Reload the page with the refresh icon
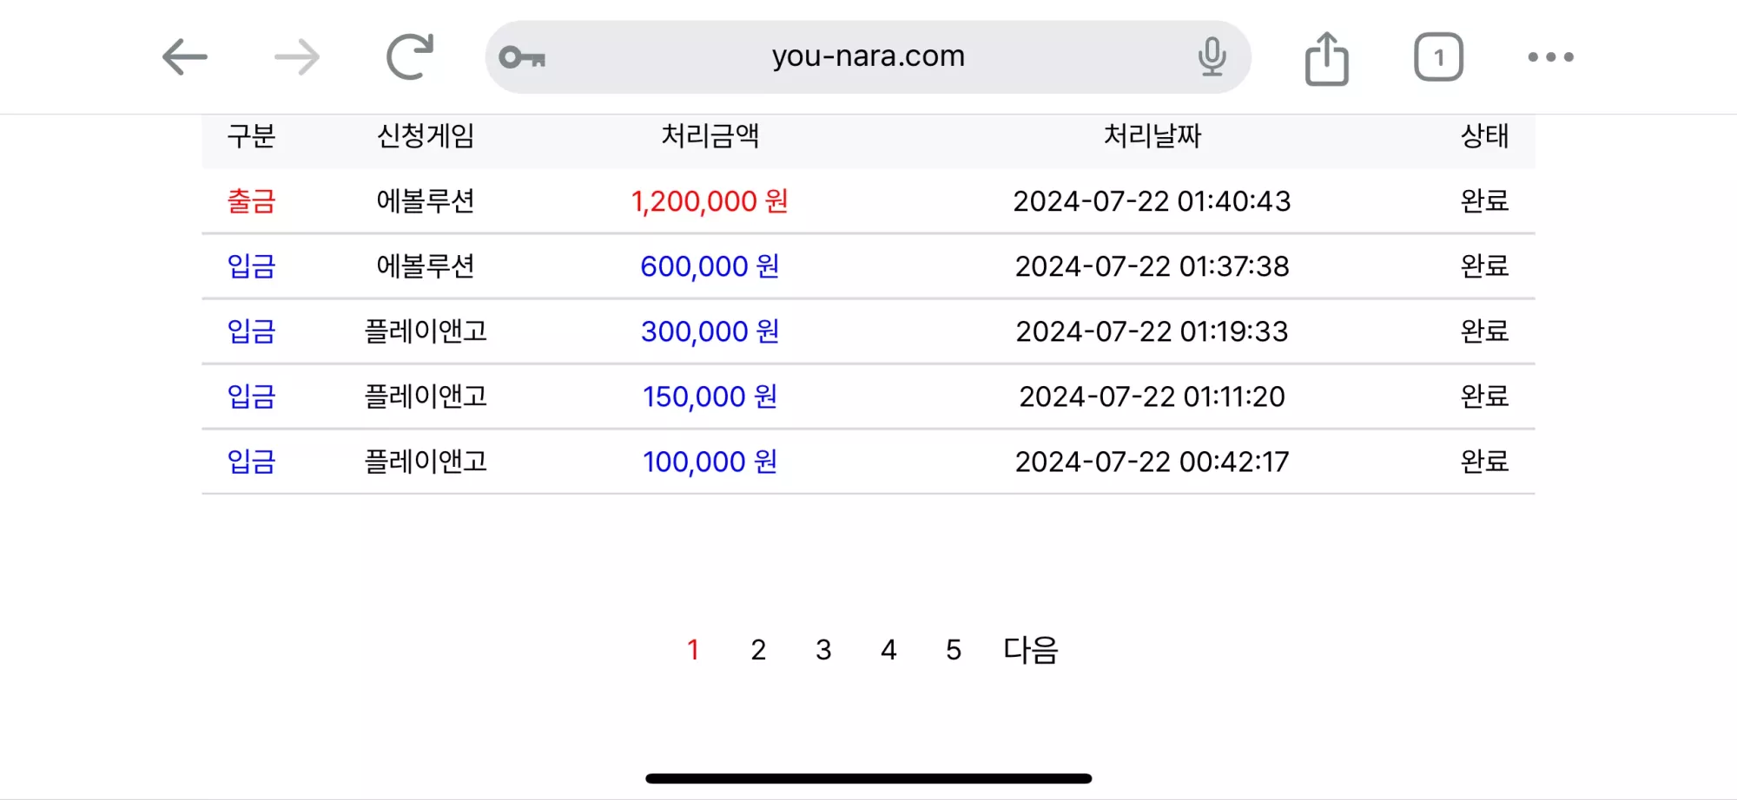1737x800 pixels. (x=410, y=56)
